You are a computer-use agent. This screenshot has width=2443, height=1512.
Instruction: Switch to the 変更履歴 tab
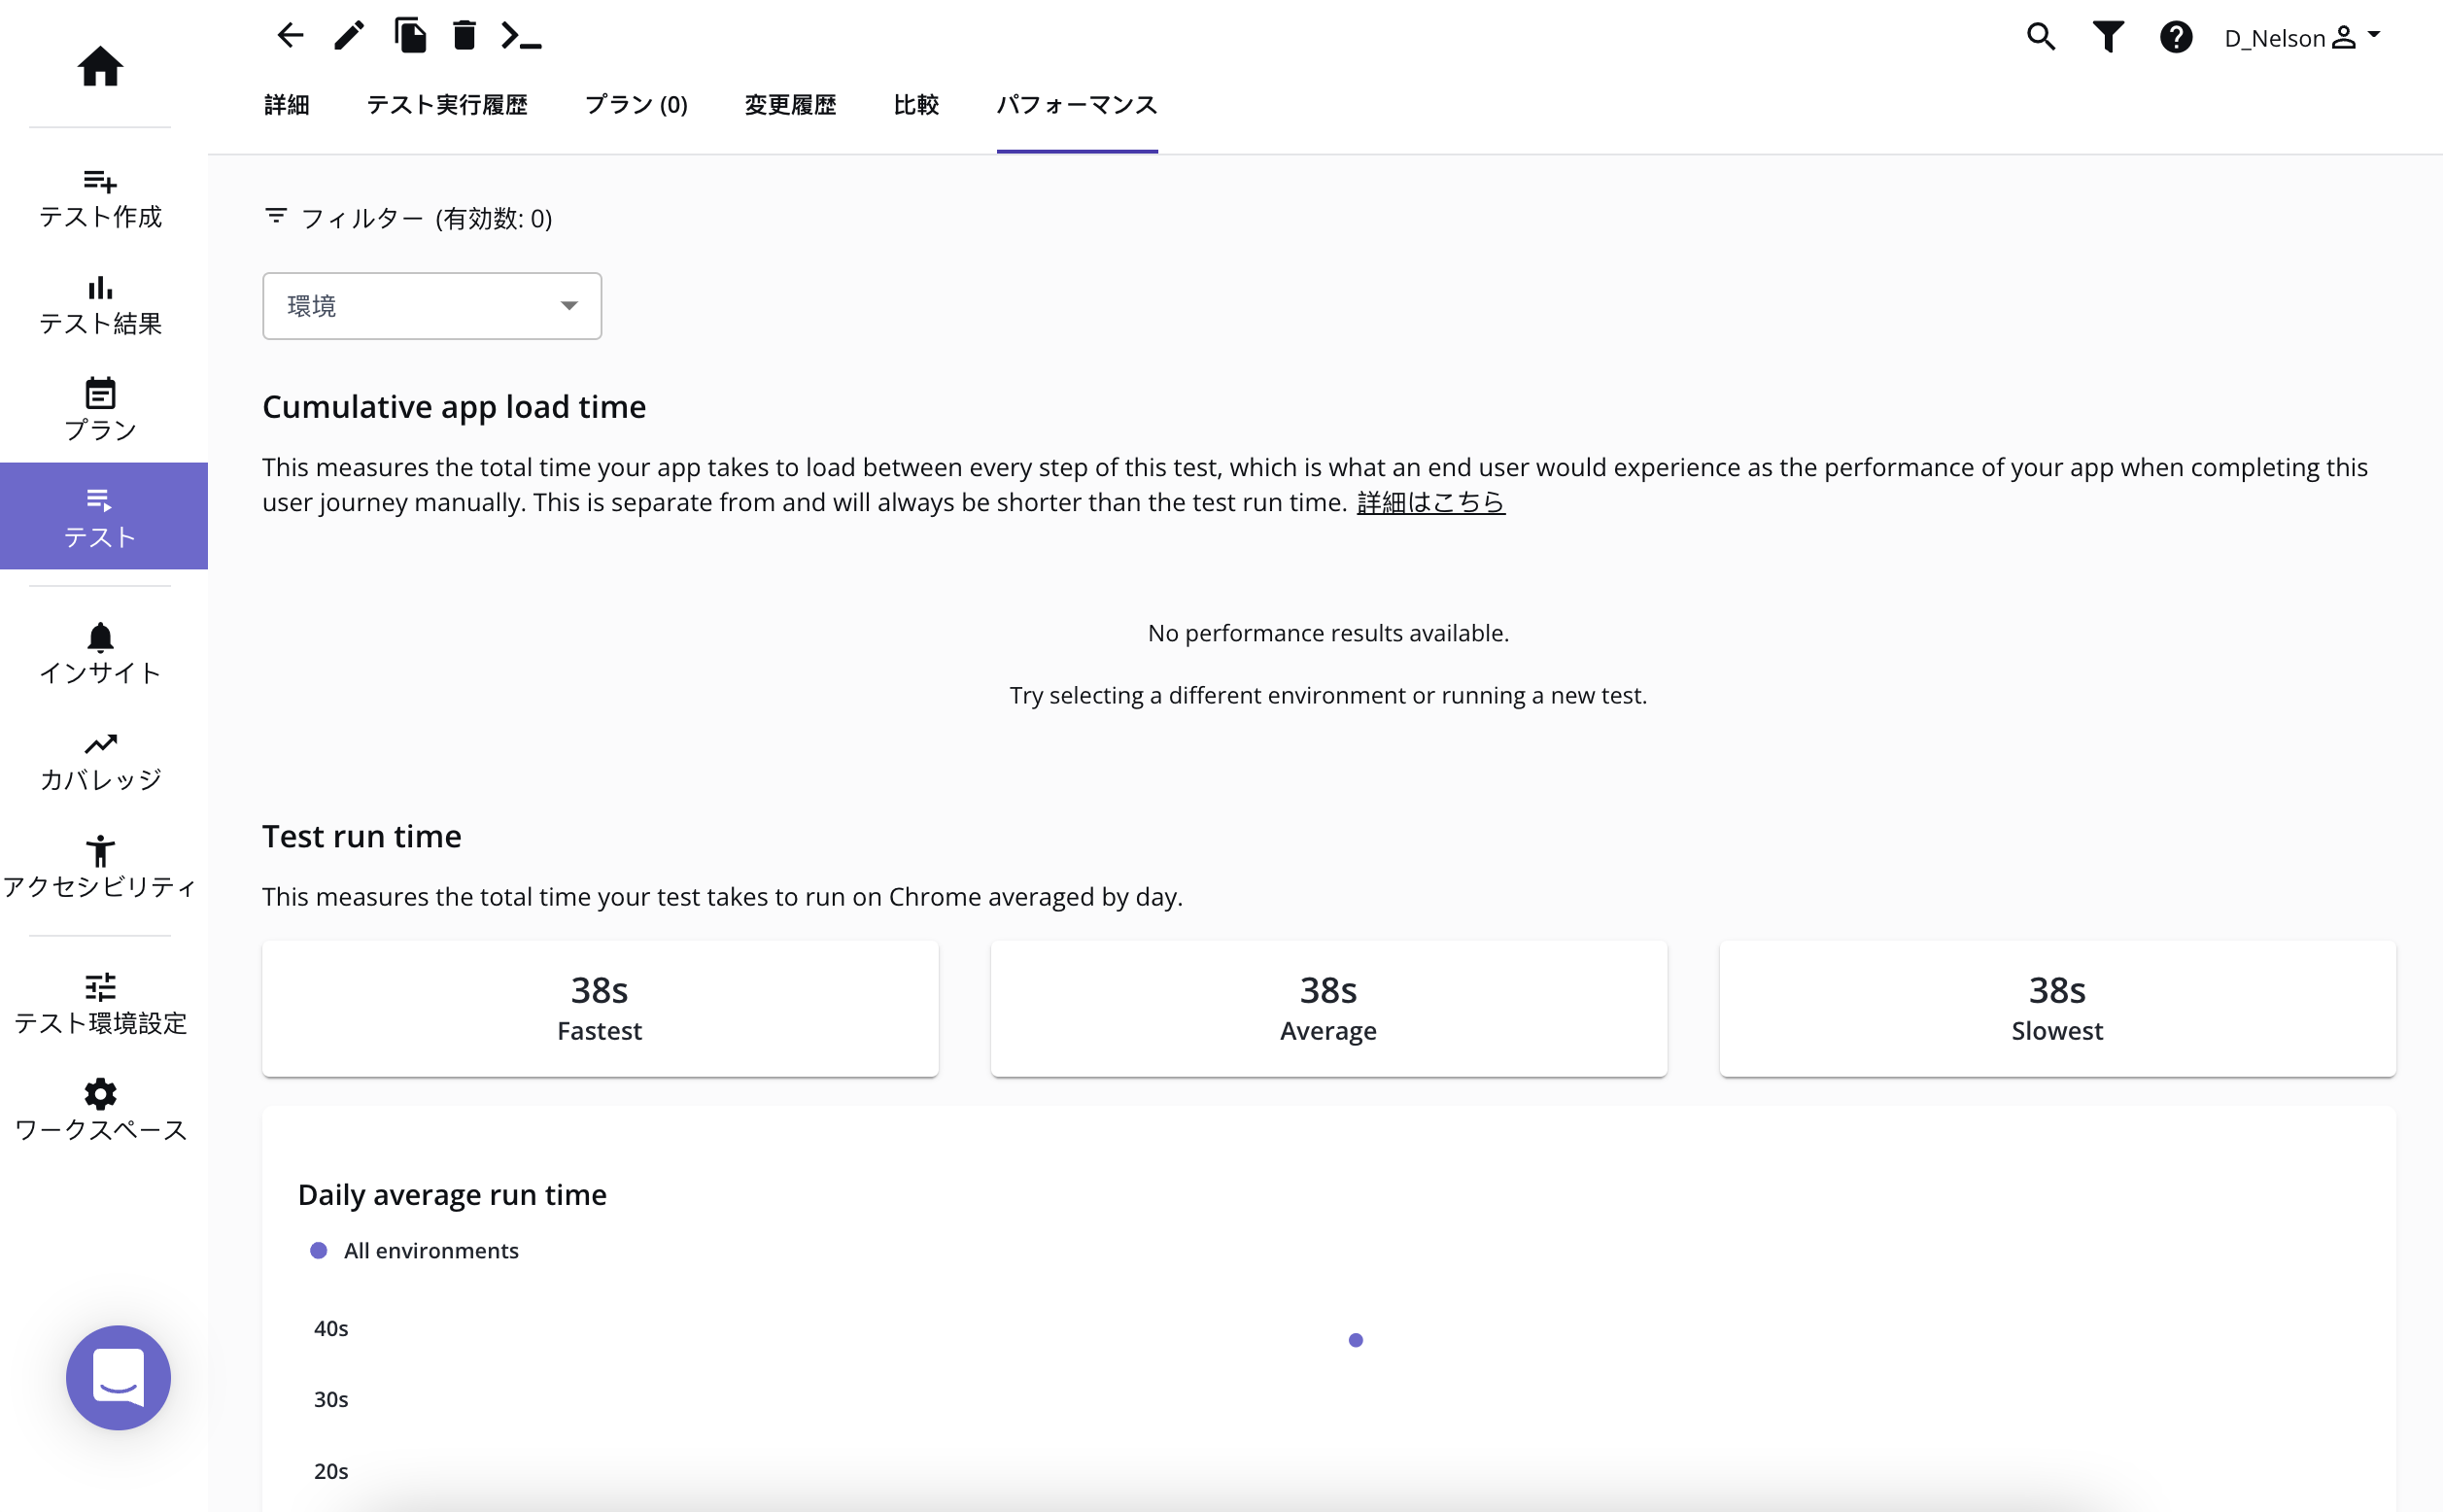[x=790, y=105]
